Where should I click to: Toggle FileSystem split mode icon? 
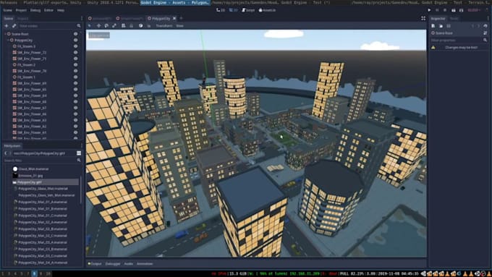[79, 153]
